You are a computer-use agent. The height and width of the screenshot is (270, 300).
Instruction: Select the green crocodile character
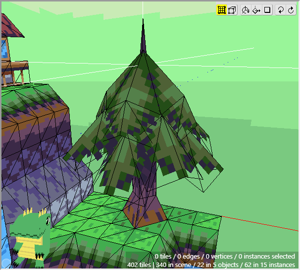click(30, 236)
